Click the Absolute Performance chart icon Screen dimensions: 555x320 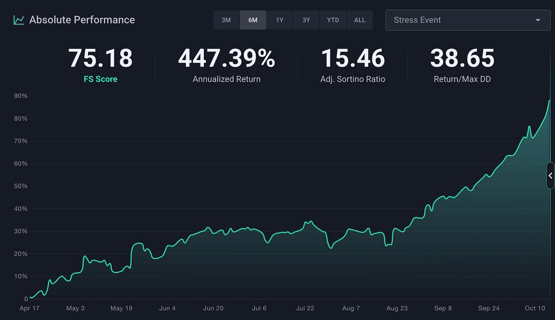tap(19, 20)
